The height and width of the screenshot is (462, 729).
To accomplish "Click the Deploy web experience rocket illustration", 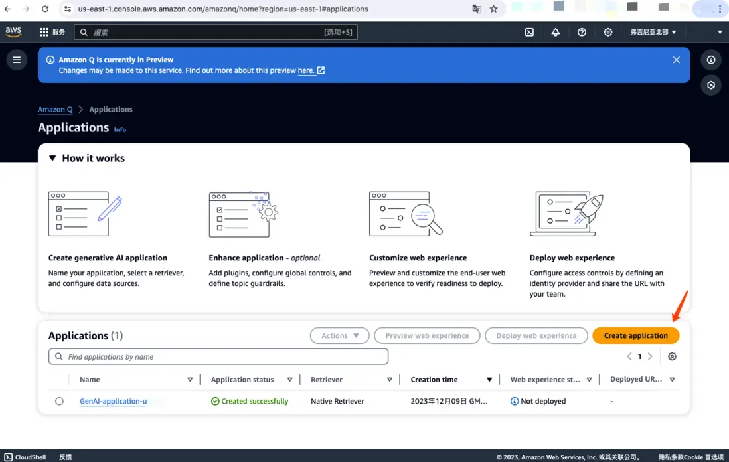I will pyautogui.click(x=566, y=214).
